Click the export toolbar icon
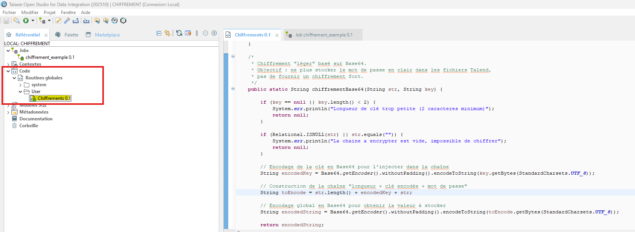This screenshot has height=232, width=635. [x=76, y=21]
